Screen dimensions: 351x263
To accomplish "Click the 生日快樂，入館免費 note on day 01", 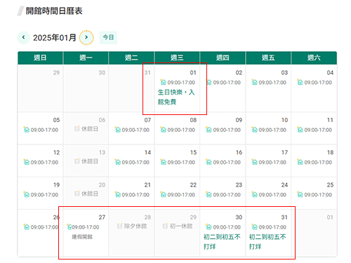I will pyautogui.click(x=176, y=97).
